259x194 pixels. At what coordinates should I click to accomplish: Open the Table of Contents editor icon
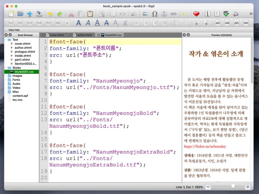point(217,14)
